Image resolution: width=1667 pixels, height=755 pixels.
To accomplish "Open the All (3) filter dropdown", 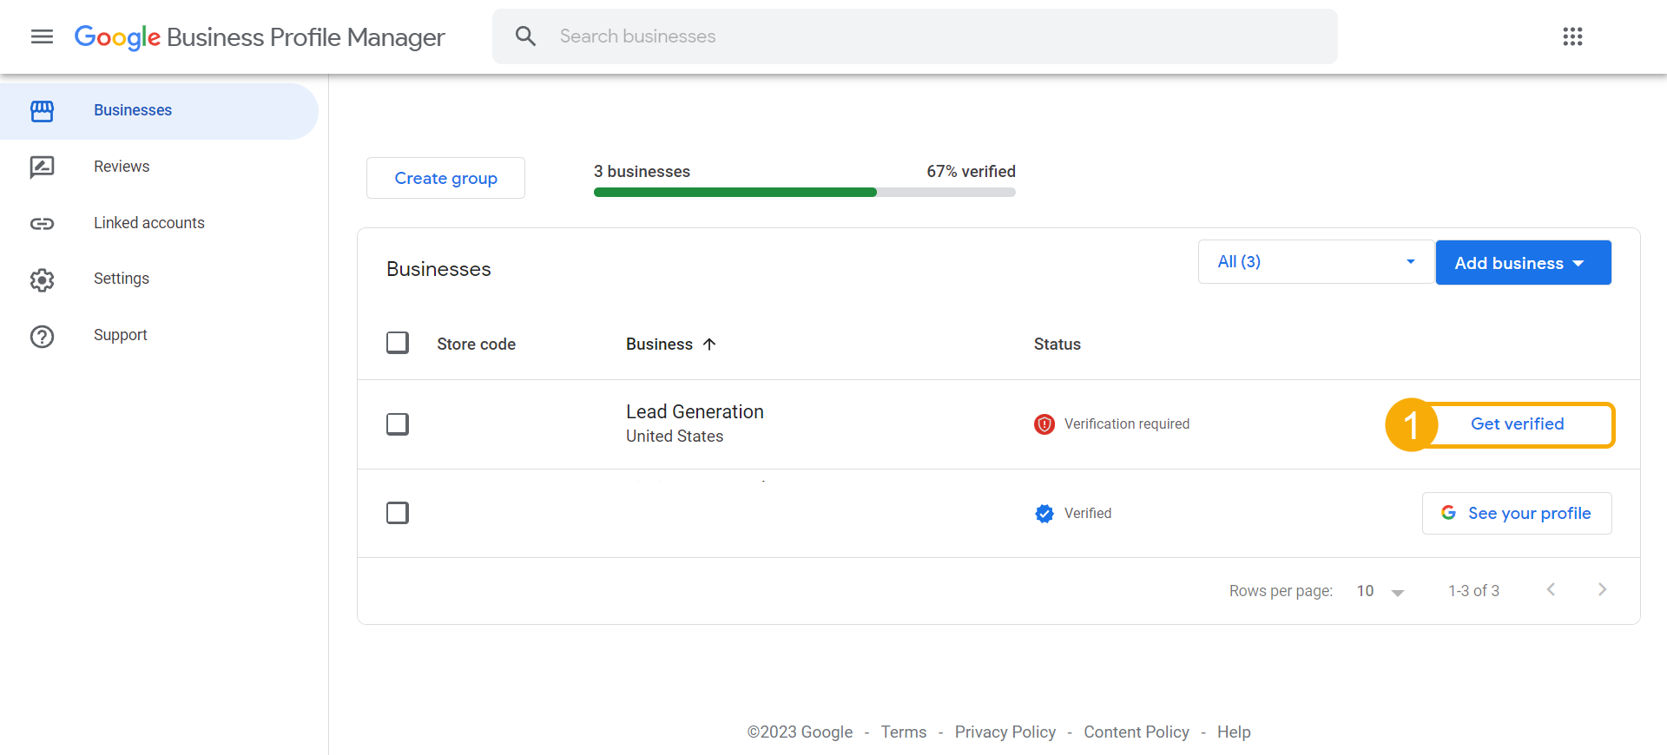I will (1315, 262).
